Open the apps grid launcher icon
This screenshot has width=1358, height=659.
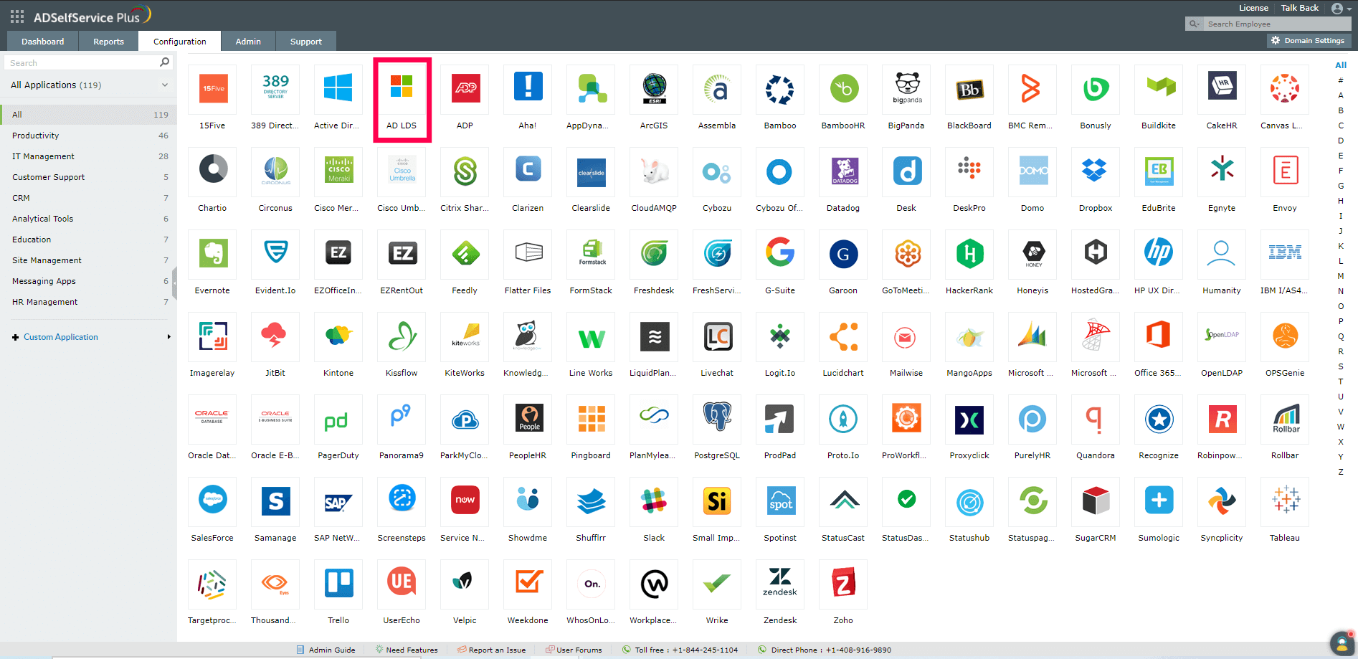coord(17,16)
